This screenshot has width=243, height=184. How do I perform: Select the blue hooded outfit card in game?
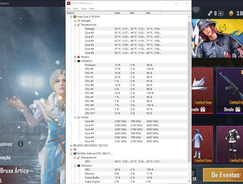click(x=202, y=144)
